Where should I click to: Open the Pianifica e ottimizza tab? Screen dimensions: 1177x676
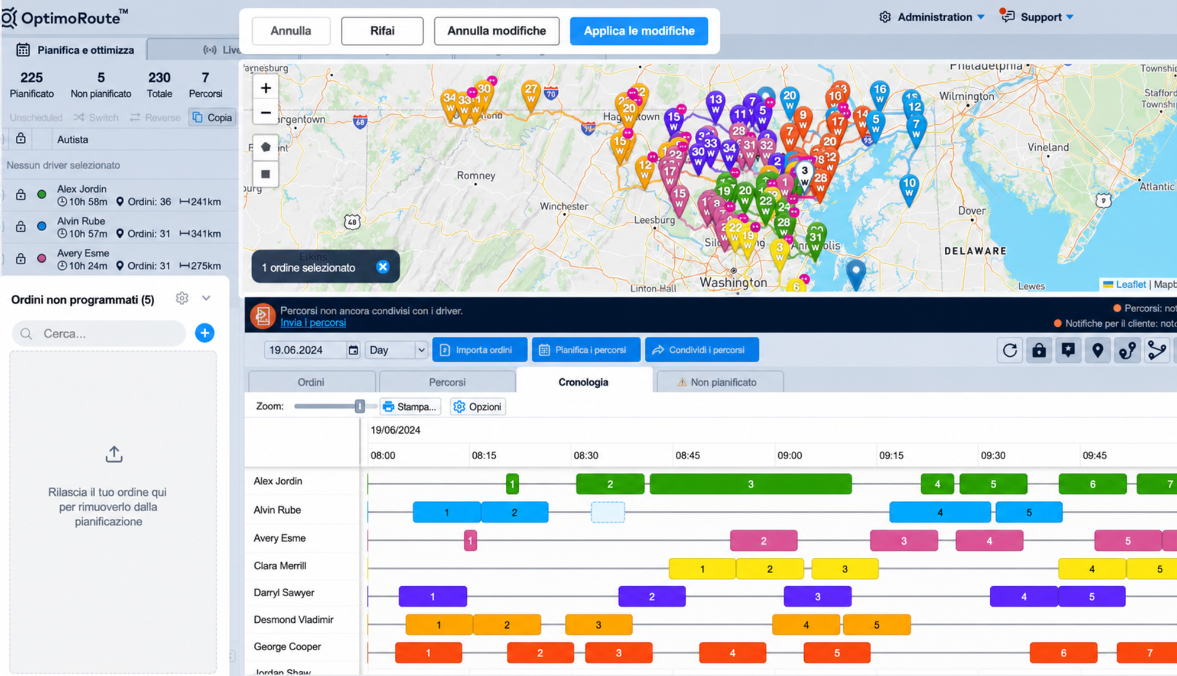point(75,50)
